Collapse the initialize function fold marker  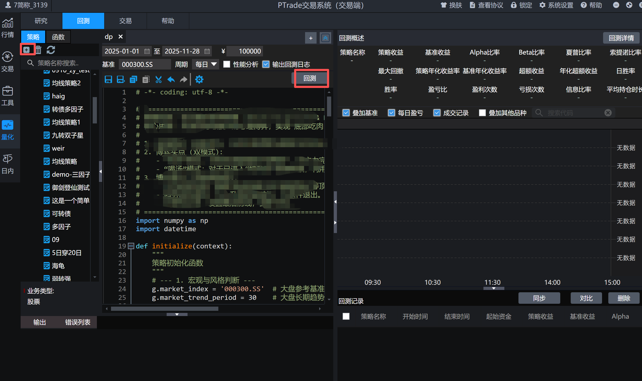[131, 246]
